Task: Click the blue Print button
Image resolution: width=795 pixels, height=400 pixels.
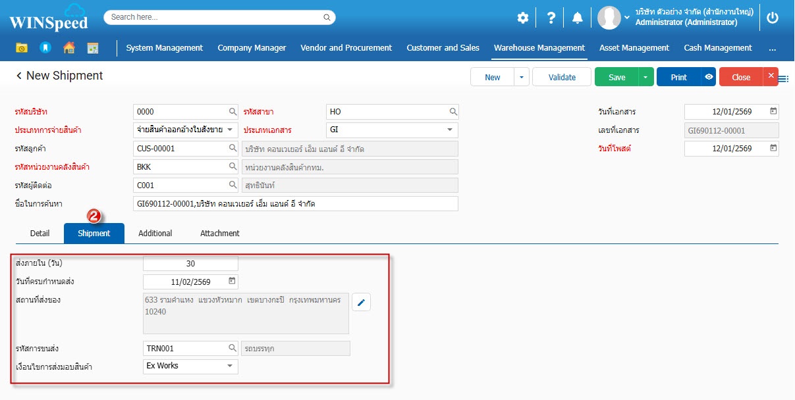Action: pos(678,77)
